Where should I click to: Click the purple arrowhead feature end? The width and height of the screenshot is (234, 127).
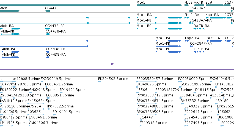point(112,64)
